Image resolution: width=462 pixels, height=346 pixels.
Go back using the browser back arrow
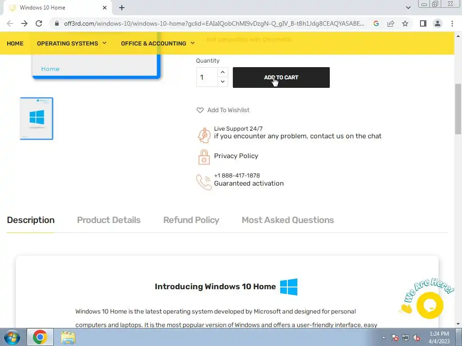(x=10, y=23)
